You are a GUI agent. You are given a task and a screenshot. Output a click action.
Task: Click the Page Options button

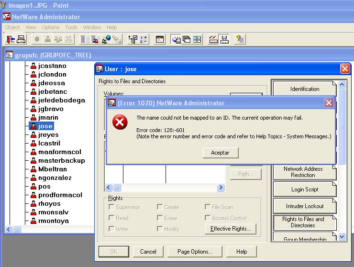(195, 251)
